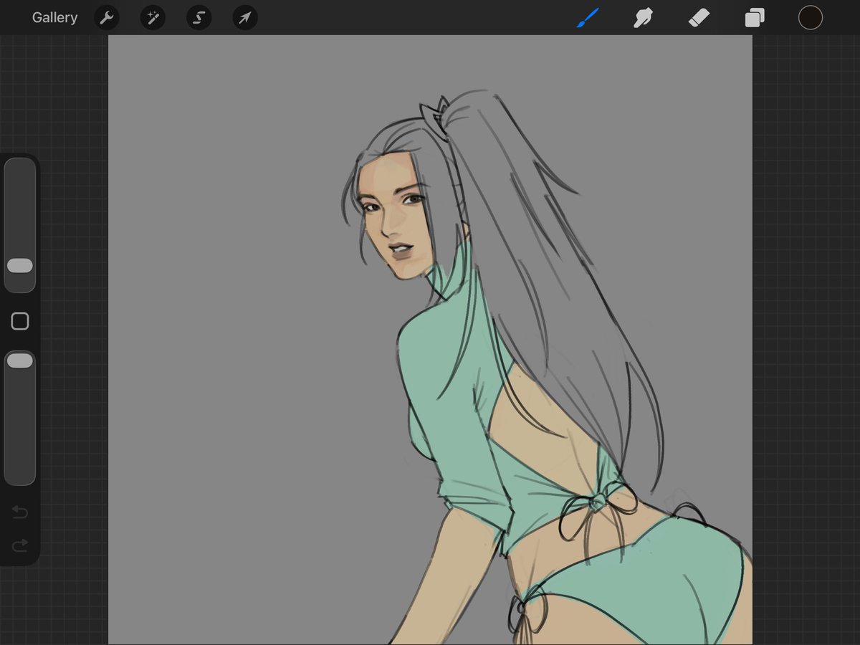The height and width of the screenshot is (645, 860).
Task: Click the brush opacity slider handle
Action: pos(20,361)
